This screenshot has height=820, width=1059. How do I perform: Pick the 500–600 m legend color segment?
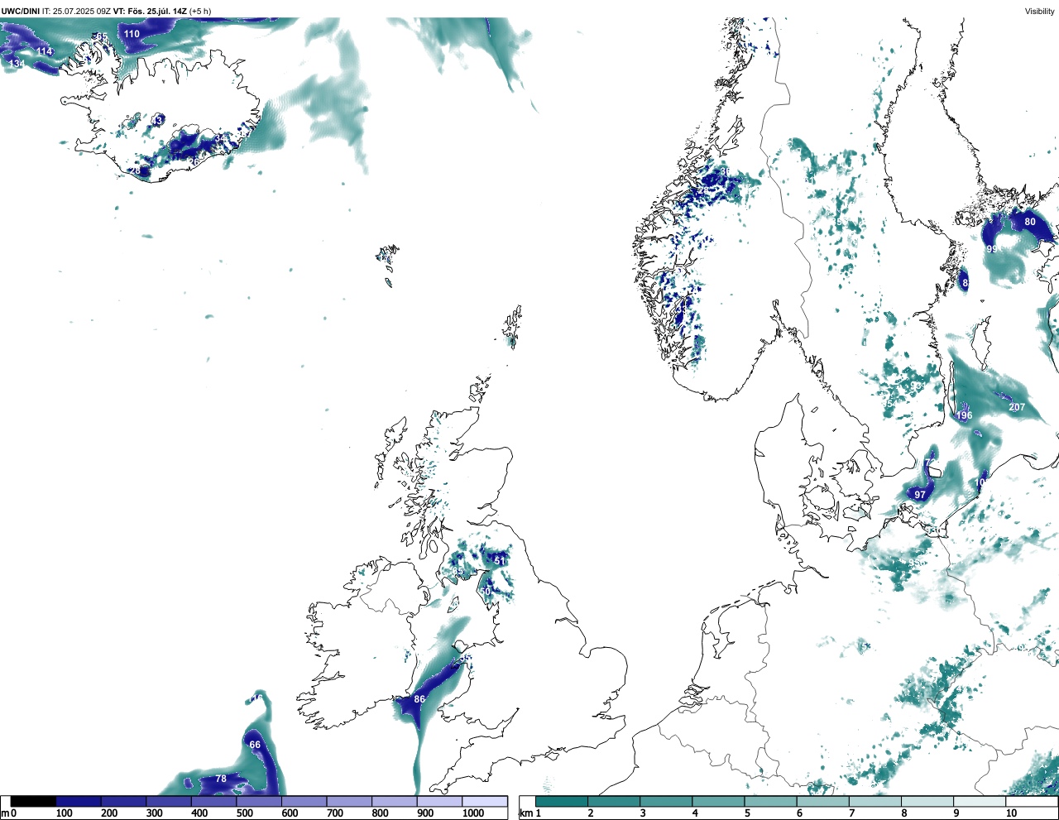coord(259,802)
